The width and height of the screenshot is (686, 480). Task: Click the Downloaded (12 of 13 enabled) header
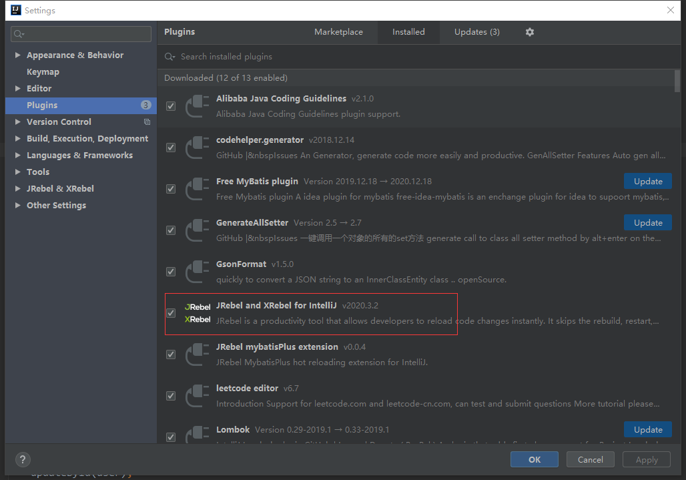tap(226, 78)
